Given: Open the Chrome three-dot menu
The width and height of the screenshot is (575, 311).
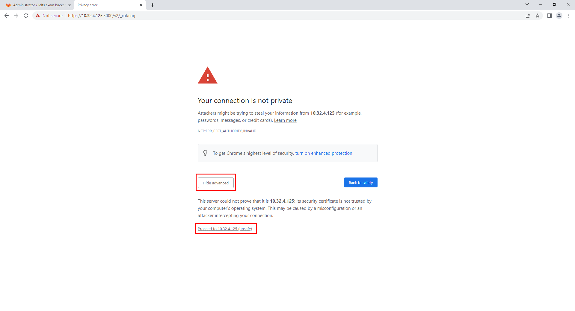Looking at the screenshot, I should pyautogui.click(x=569, y=16).
